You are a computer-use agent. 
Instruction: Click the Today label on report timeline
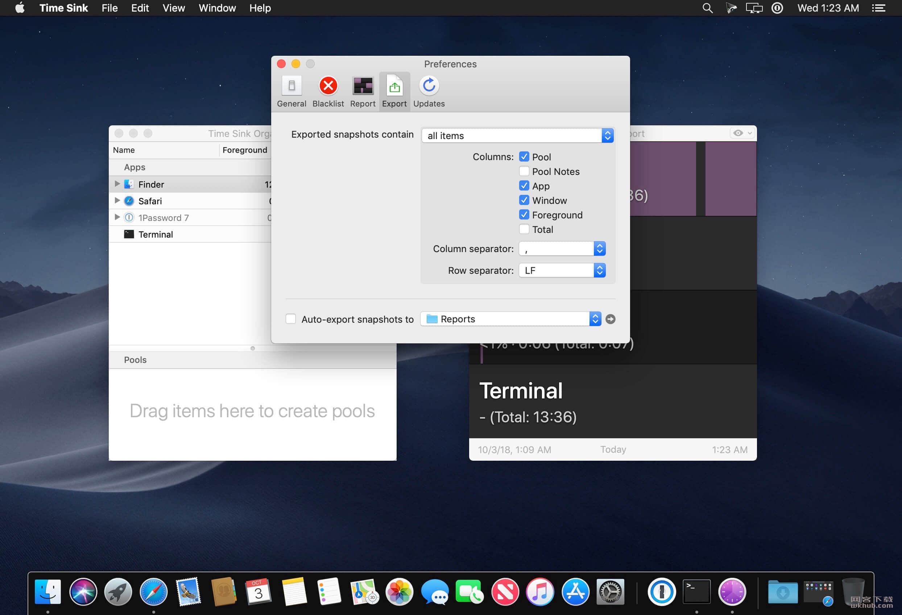tap(613, 449)
